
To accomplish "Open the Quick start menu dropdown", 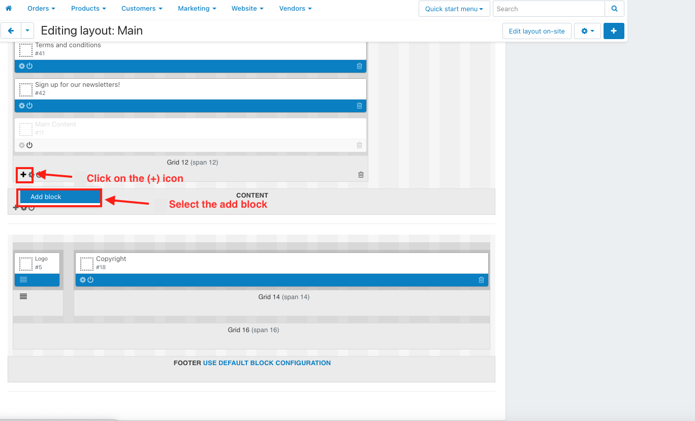I will tap(454, 9).
